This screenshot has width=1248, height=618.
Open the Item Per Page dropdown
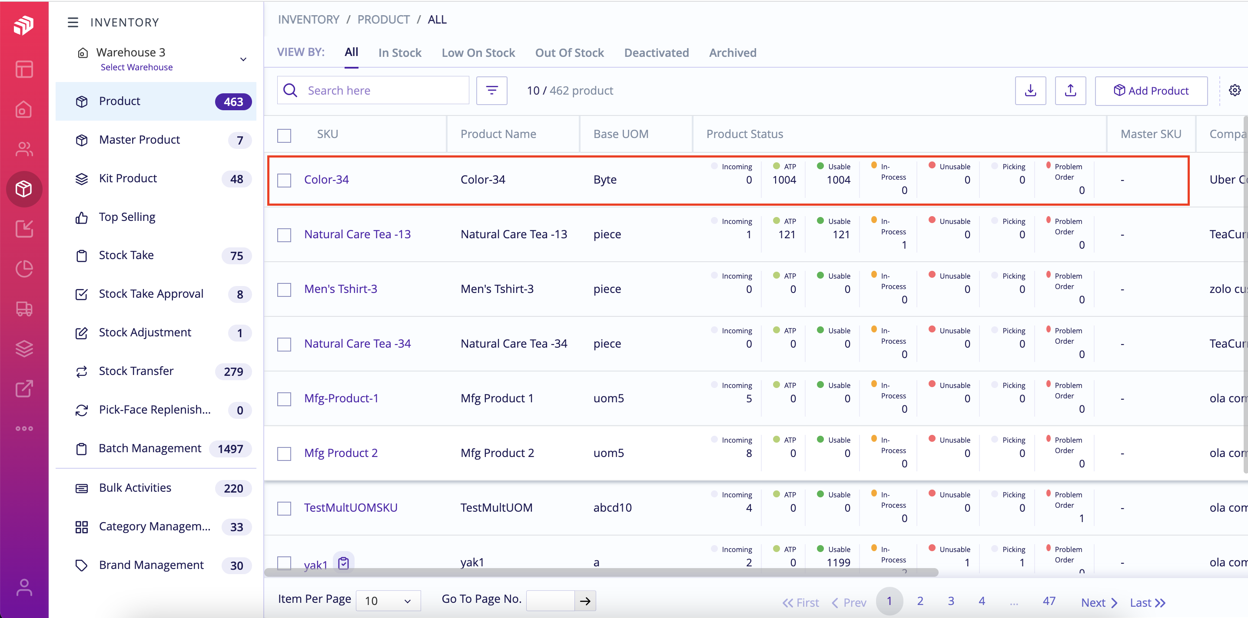coord(388,601)
